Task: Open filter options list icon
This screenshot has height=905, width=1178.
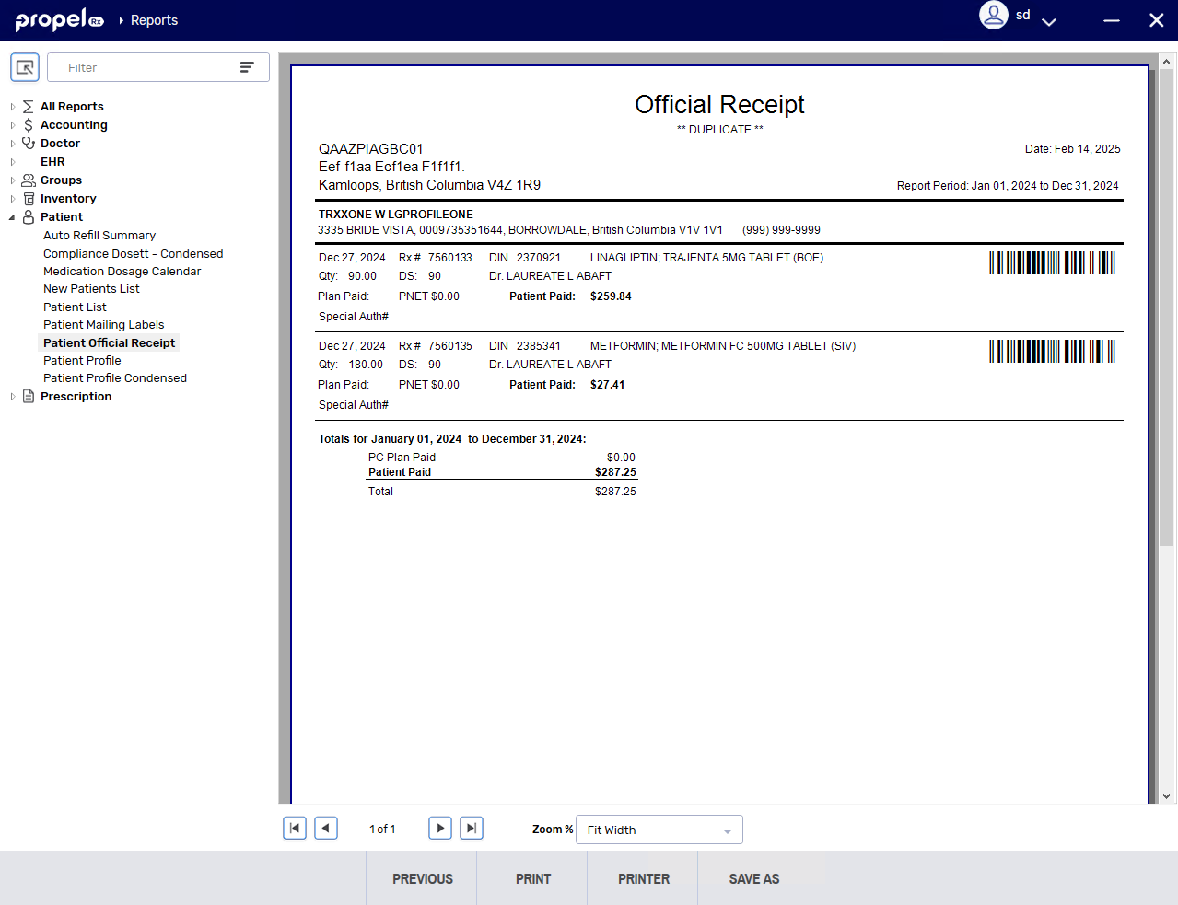Action: click(247, 67)
